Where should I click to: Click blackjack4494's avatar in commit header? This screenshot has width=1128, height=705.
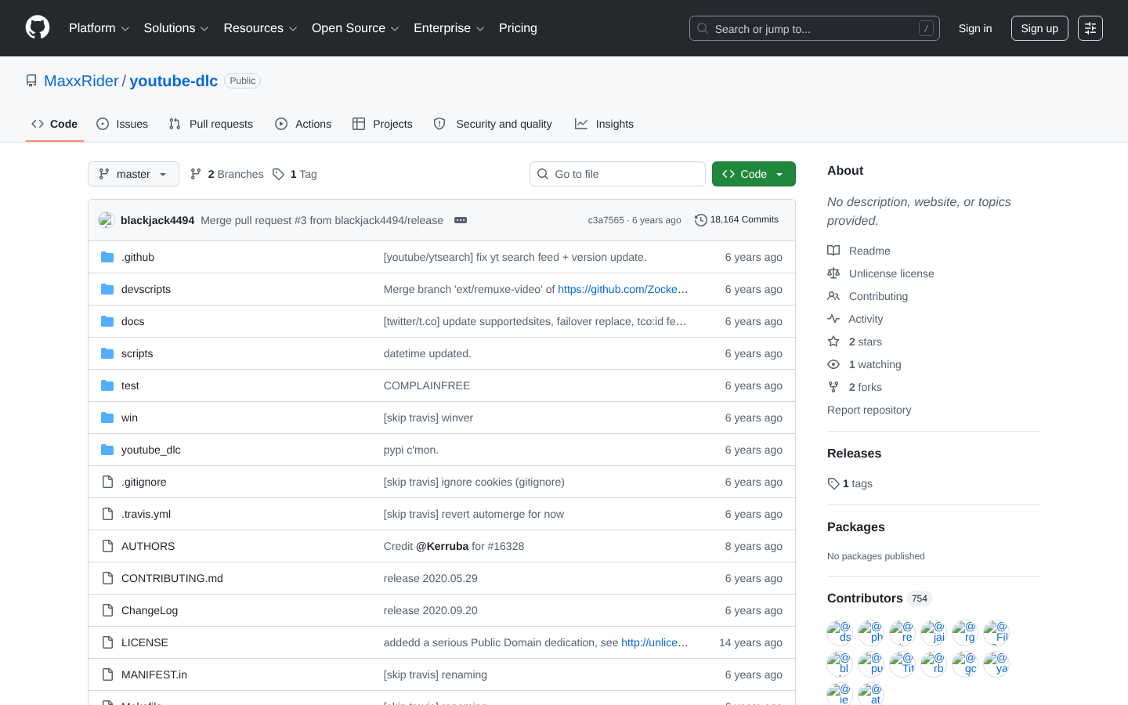(x=107, y=220)
